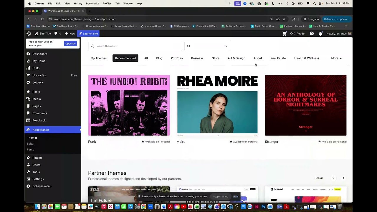Open Comments in the sidebar
Viewport: 377px width, 212px height.
[40, 113]
